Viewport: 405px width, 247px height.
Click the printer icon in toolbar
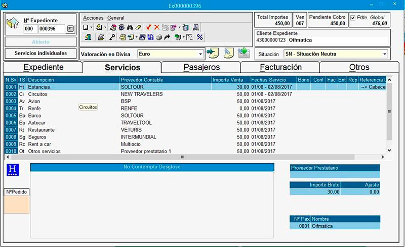click(x=159, y=37)
